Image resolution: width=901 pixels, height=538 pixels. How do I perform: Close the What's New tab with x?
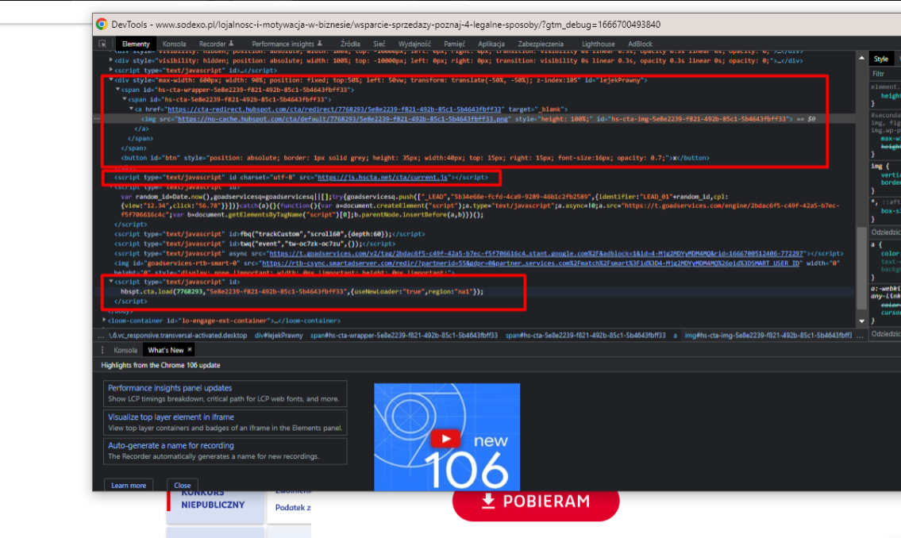click(x=190, y=350)
